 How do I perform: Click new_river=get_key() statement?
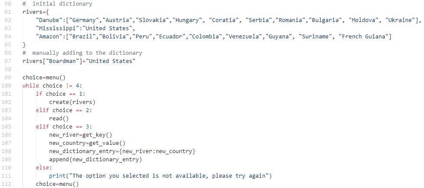(x=80, y=135)
